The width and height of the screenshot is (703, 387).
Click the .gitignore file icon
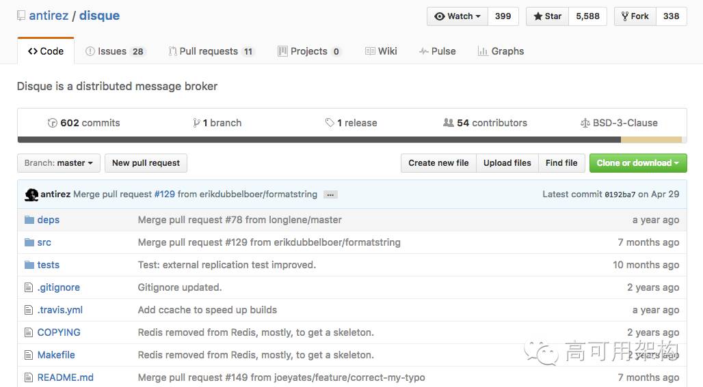[x=29, y=287]
